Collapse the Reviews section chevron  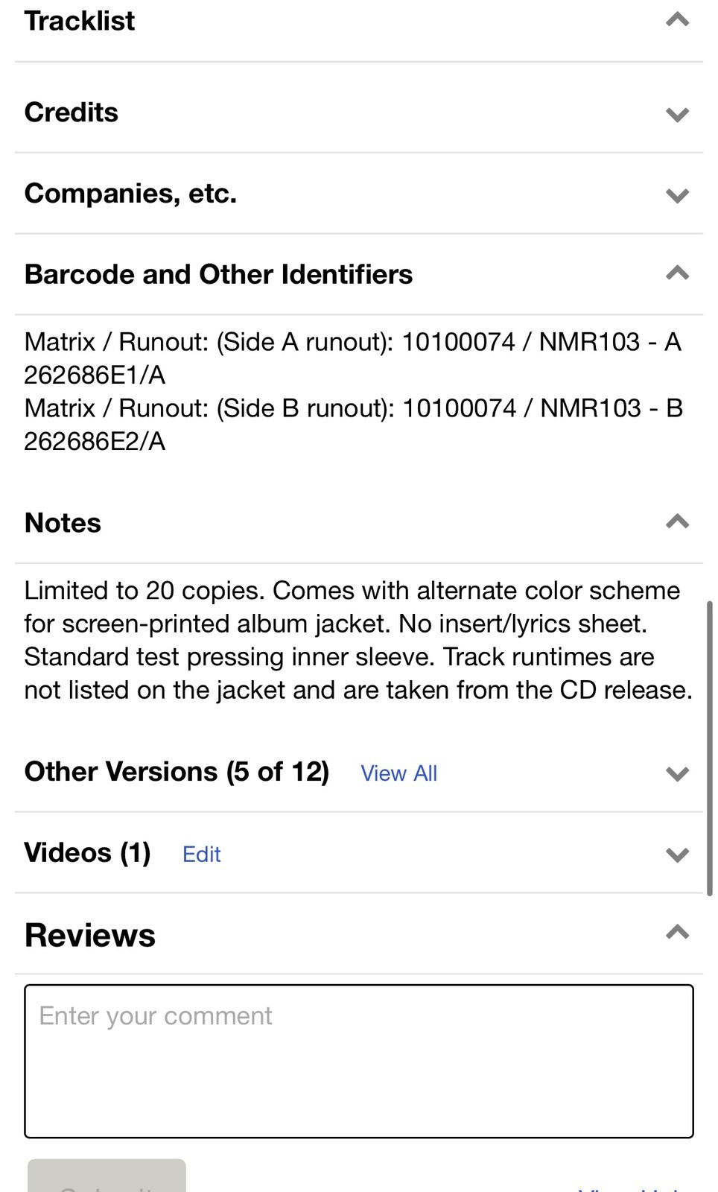click(677, 932)
